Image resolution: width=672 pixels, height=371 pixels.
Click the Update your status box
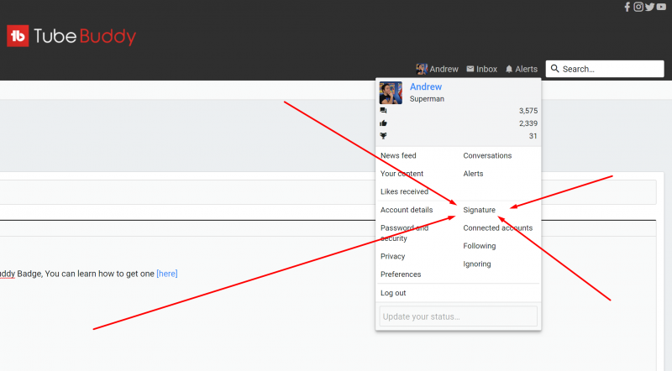point(458,316)
